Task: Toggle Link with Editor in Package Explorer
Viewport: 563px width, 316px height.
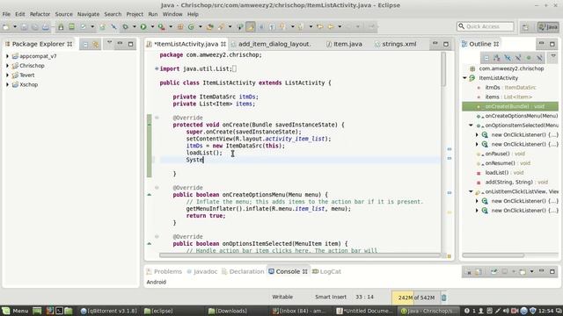Action: click(x=96, y=45)
